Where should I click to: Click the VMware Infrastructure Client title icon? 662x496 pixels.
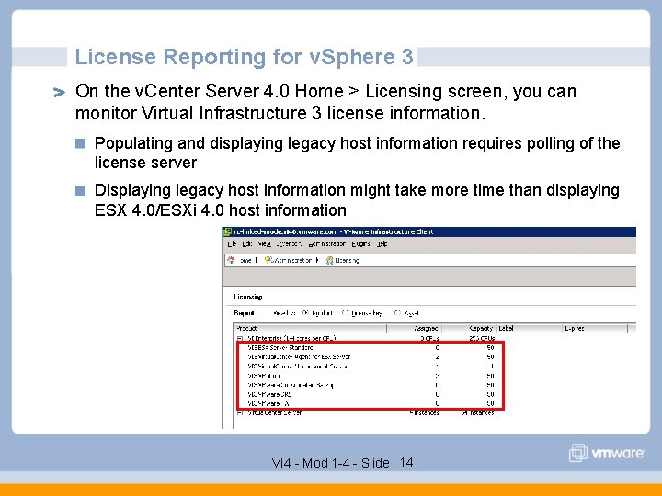(x=228, y=231)
